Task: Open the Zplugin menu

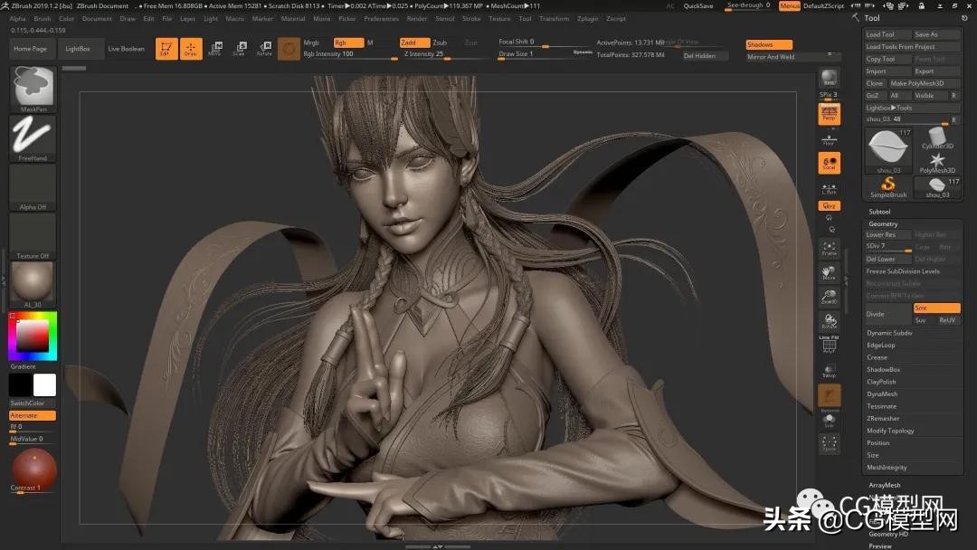Action: (588, 17)
